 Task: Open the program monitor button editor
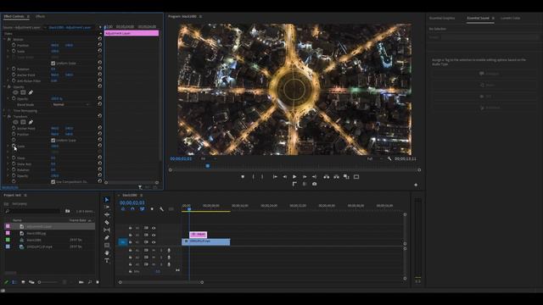pyautogui.click(x=416, y=185)
